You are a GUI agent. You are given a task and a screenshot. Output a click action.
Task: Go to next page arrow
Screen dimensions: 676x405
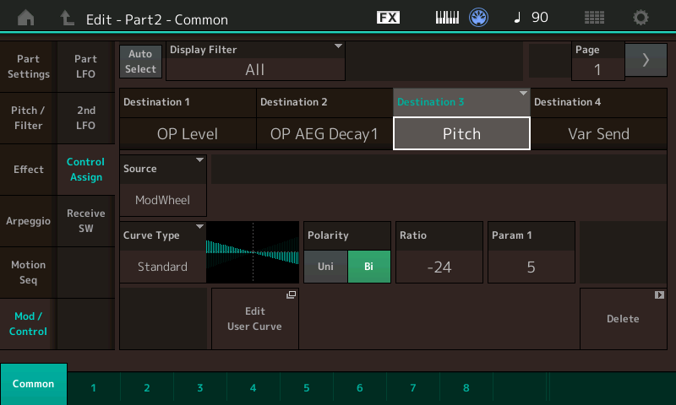646,60
